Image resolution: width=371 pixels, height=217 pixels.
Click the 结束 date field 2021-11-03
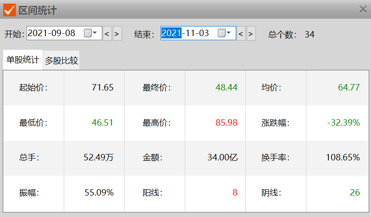click(x=198, y=33)
